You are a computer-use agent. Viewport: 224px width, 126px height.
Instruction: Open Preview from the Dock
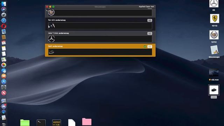click(4, 31)
